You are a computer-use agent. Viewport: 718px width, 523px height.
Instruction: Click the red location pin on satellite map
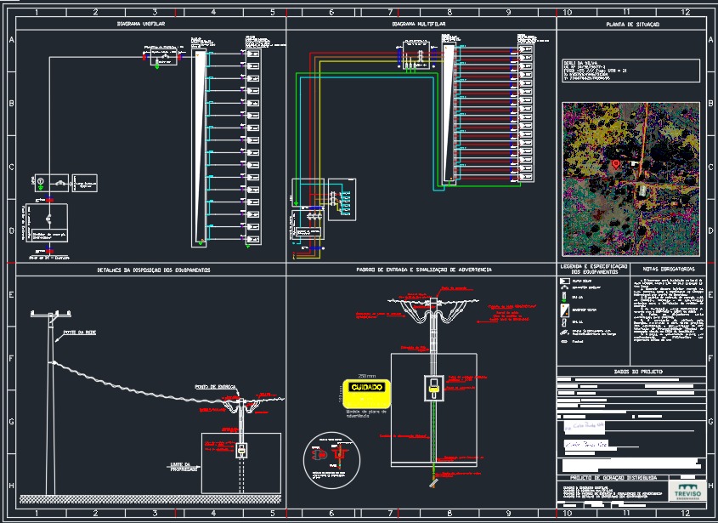(616, 163)
